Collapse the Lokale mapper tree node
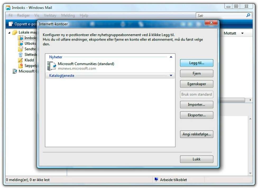 (10, 33)
